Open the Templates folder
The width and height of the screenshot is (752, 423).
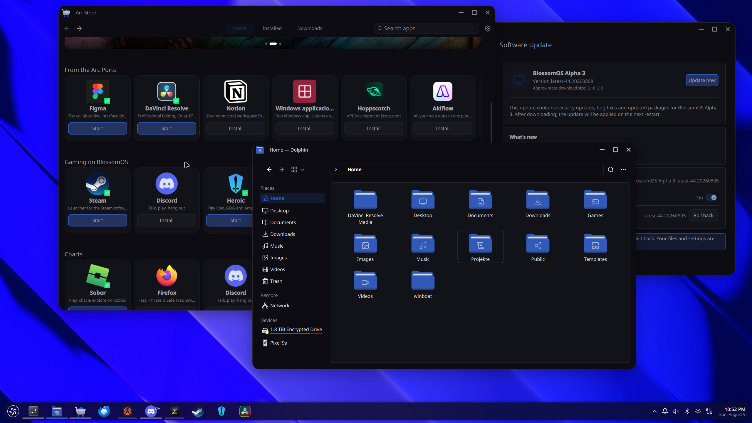(x=595, y=247)
